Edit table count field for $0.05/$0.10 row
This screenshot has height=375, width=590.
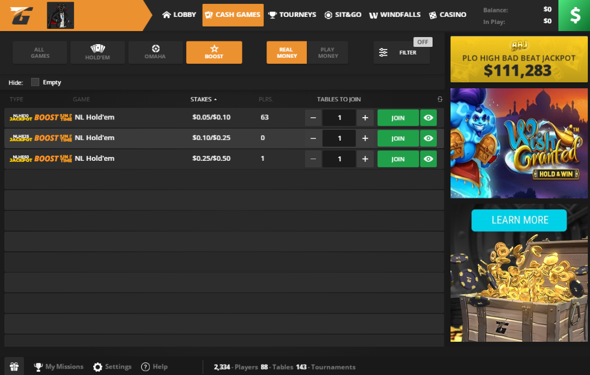[x=339, y=118]
